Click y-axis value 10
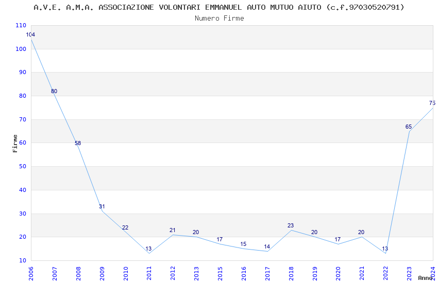 click(x=23, y=261)
